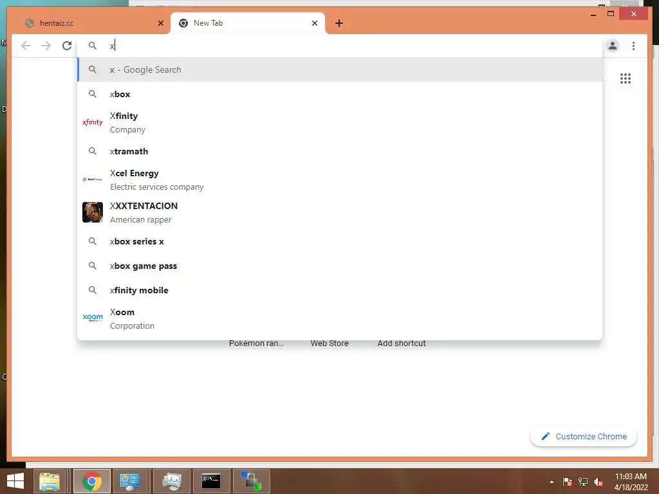Screen dimensions: 659x494
Task: Click the Add shortcut tile
Action: (402, 343)
